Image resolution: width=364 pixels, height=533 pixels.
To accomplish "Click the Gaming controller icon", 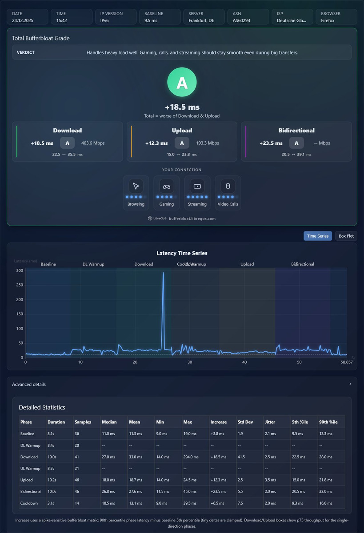I will 167,186.
